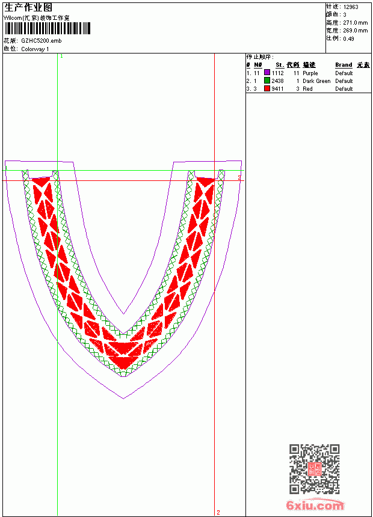Click the St. column header
Screen dimensions: 373x517
[280, 65]
